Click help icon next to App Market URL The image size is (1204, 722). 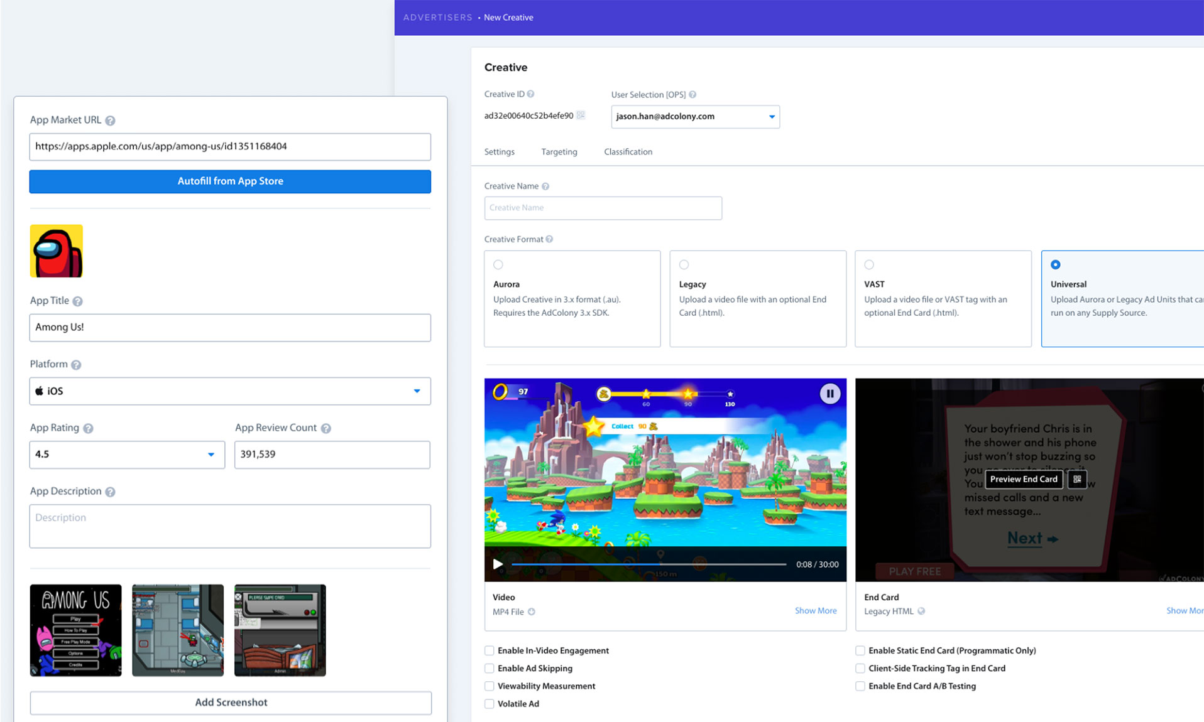(x=110, y=121)
